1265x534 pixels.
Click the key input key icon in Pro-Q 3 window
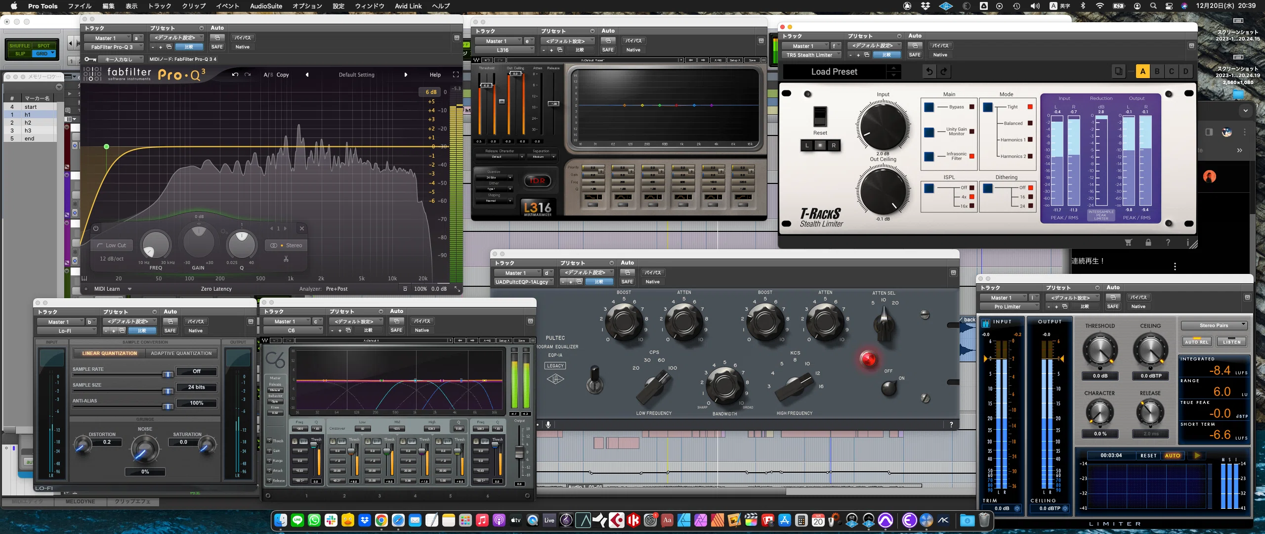90,59
